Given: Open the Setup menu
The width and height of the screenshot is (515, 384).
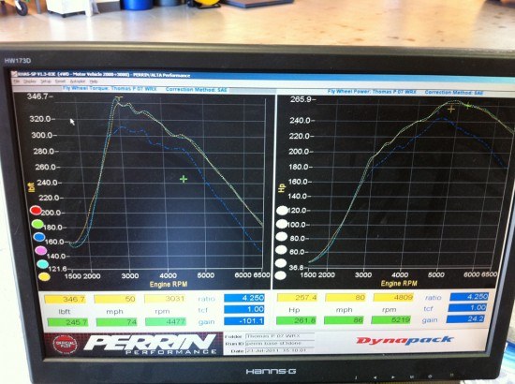Looking at the screenshot, I should [x=46, y=81].
